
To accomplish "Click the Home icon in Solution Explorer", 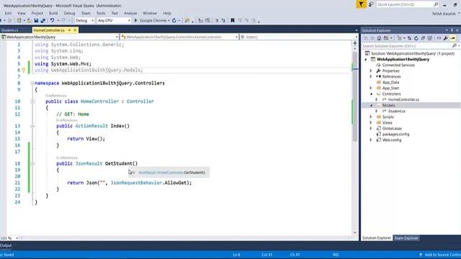I will 379,38.
